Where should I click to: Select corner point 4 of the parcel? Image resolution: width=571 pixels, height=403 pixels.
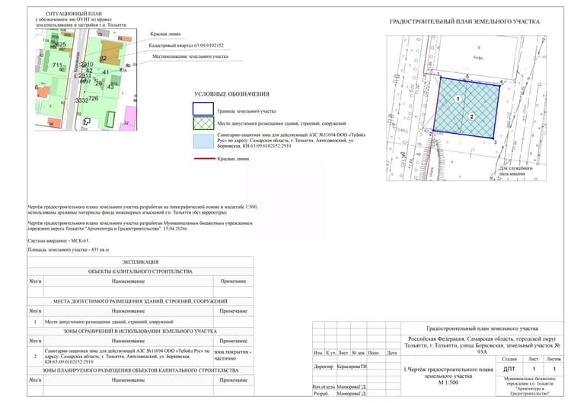[x=501, y=82]
